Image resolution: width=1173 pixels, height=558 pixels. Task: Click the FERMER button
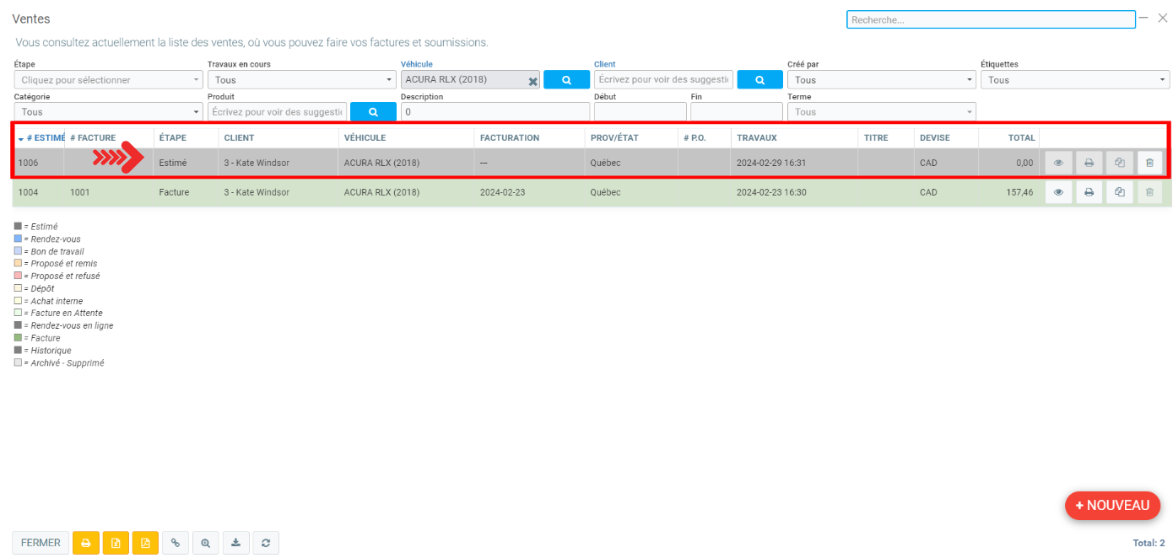coord(41,543)
